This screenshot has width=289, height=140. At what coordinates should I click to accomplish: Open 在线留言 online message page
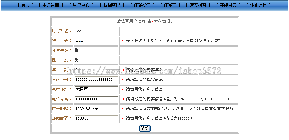click(228, 5)
